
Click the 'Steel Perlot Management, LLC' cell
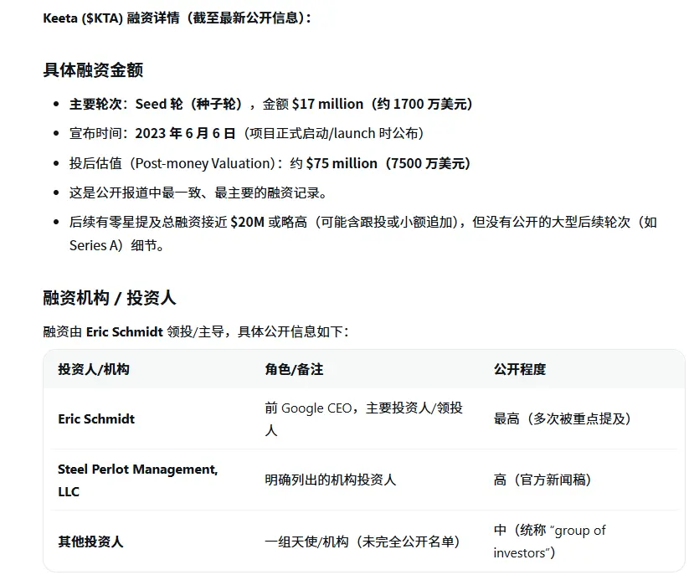137,480
